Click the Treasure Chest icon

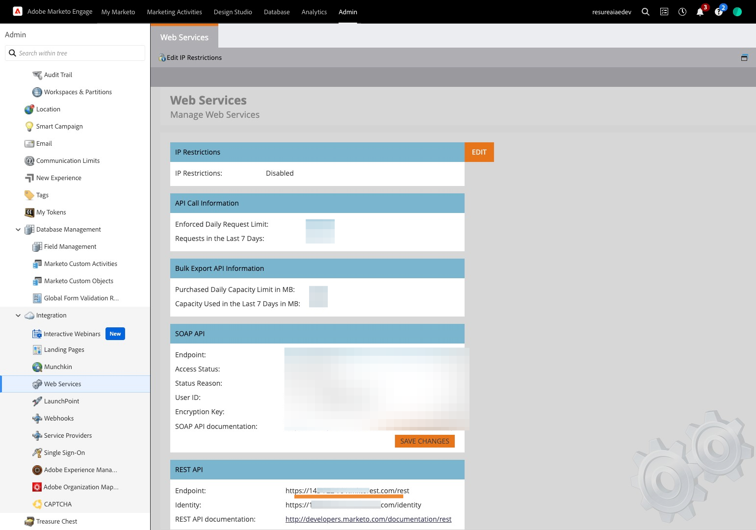[x=29, y=522]
